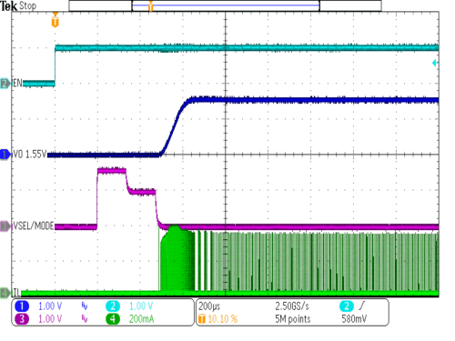Click the record view overview bar
This screenshot has height=341, width=455.
click(x=225, y=5)
